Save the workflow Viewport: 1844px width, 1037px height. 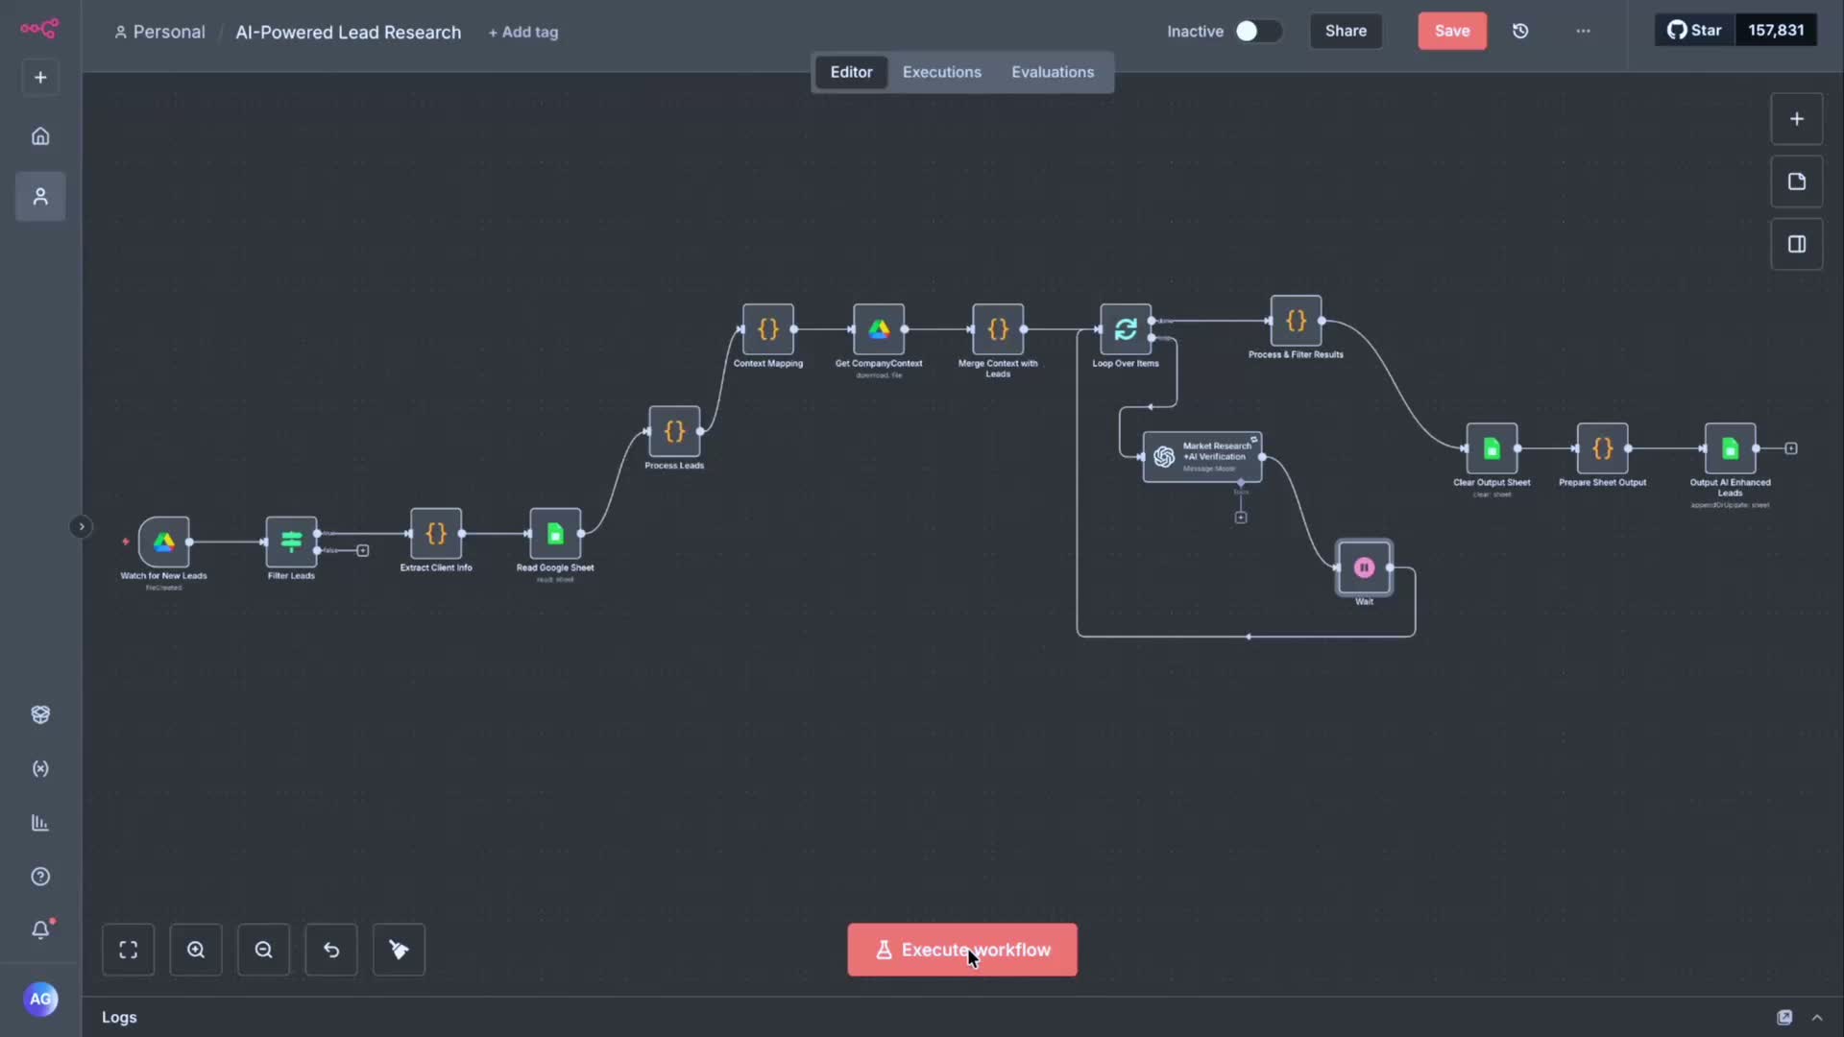point(1452,31)
